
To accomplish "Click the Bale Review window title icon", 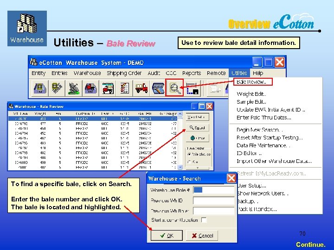I will [11, 106].
